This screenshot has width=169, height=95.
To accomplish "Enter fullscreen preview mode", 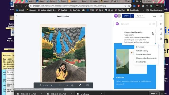I will point(80,85).
